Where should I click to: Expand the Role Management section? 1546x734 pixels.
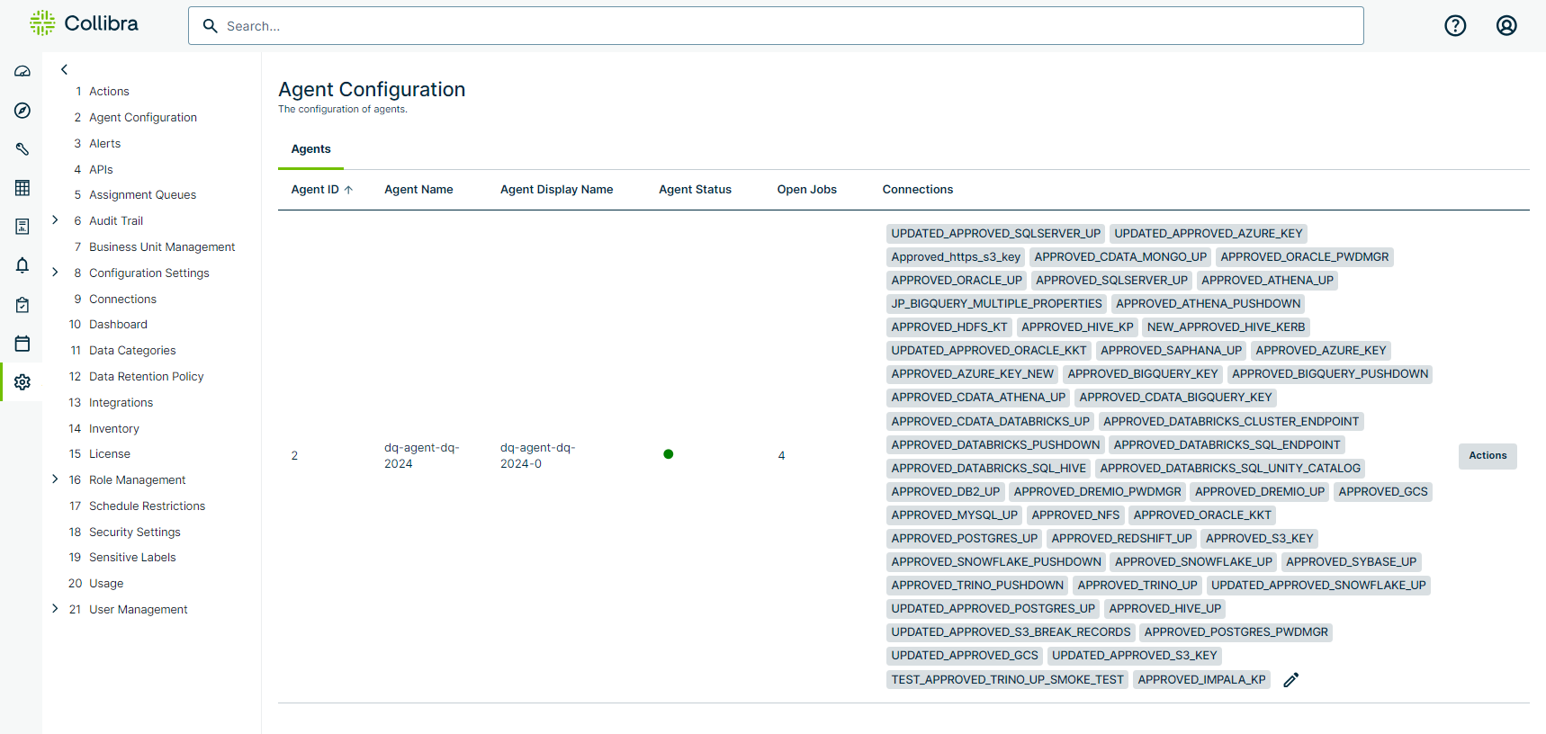[55, 479]
